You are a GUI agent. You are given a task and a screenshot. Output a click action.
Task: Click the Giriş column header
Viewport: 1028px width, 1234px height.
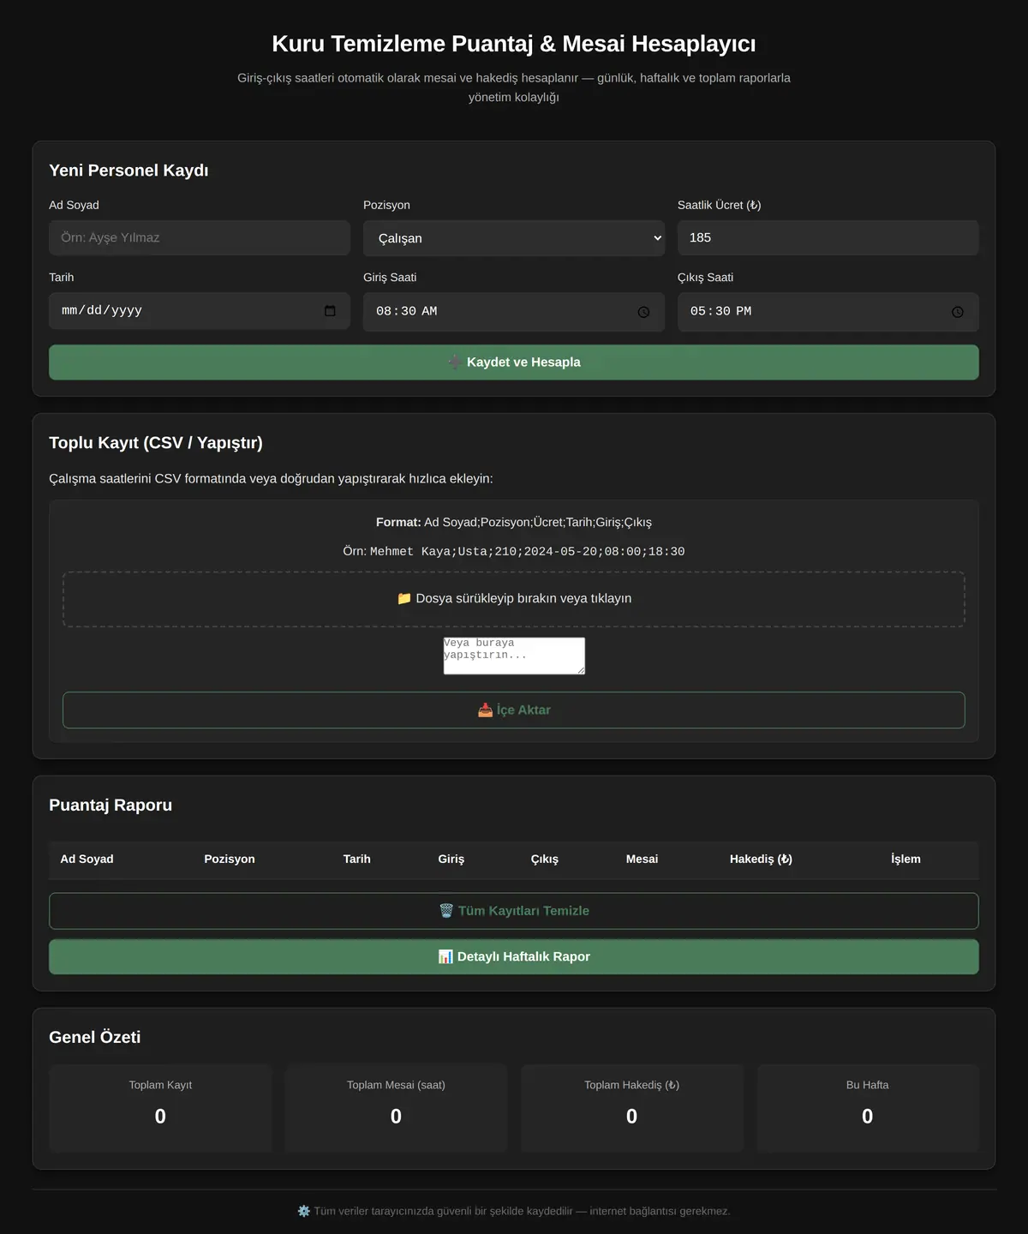click(451, 859)
